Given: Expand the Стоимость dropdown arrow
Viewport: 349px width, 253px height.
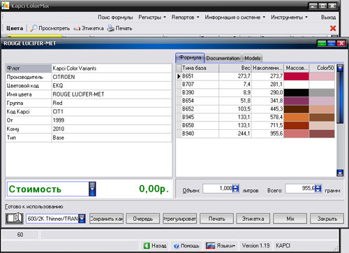Looking at the screenshot, I should 92,189.
